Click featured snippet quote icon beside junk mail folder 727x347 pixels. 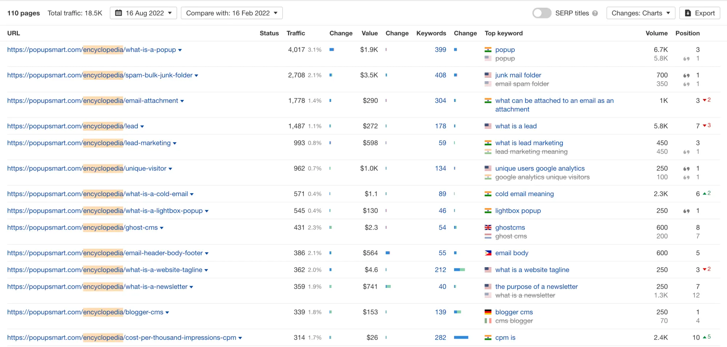(686, 75)
